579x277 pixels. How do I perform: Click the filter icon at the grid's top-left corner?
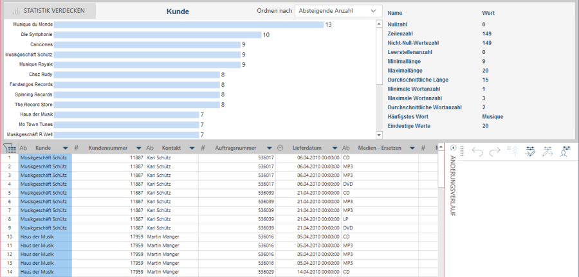point(10,148)
